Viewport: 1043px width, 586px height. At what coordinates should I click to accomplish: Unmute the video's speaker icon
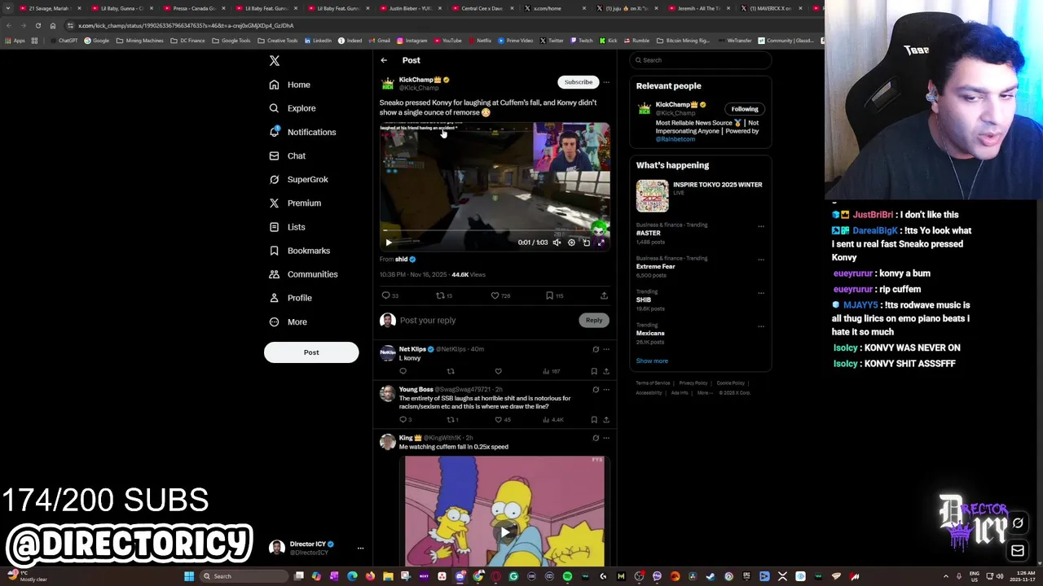pos(557,242)
